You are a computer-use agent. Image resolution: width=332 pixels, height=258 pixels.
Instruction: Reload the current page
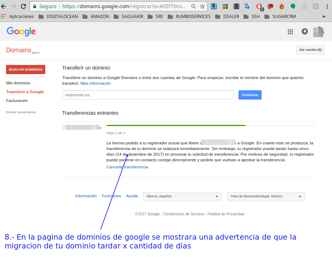[x=23, y=6]
